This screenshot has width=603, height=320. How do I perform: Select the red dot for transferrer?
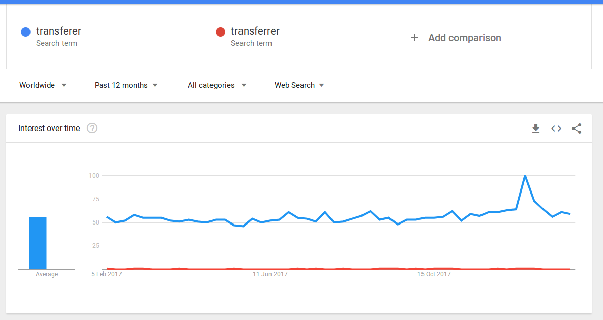(221, 31)
